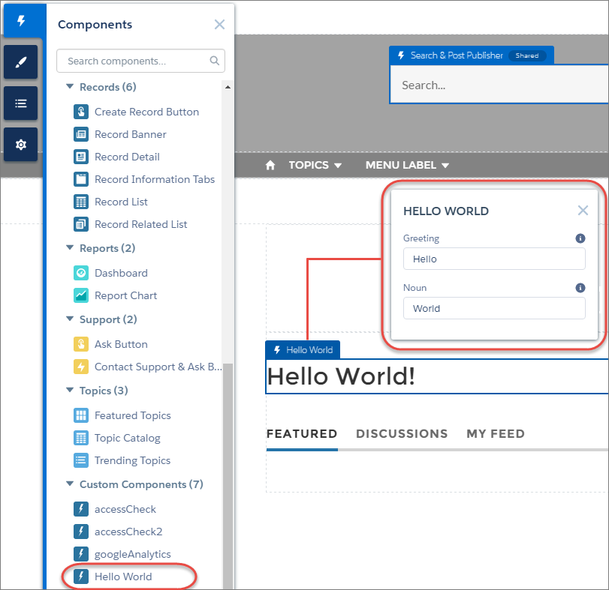Image resolution: width=609 pixels, height=590 pixels.
Task: Click the lightning bolt Components tab icon
Action: 21,21
